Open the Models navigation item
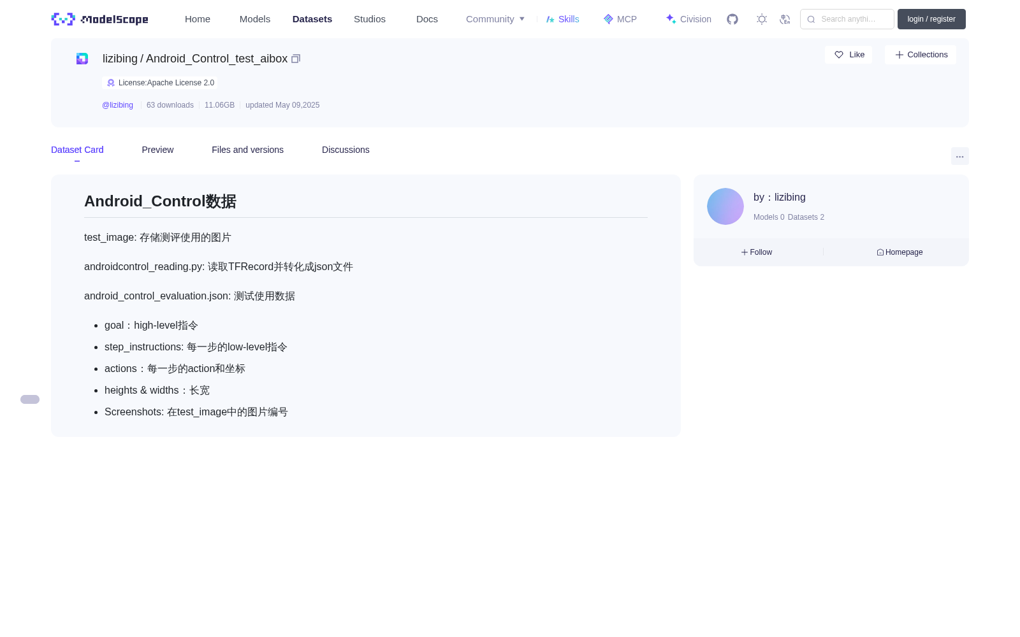1020x637 pixels. 255,19
